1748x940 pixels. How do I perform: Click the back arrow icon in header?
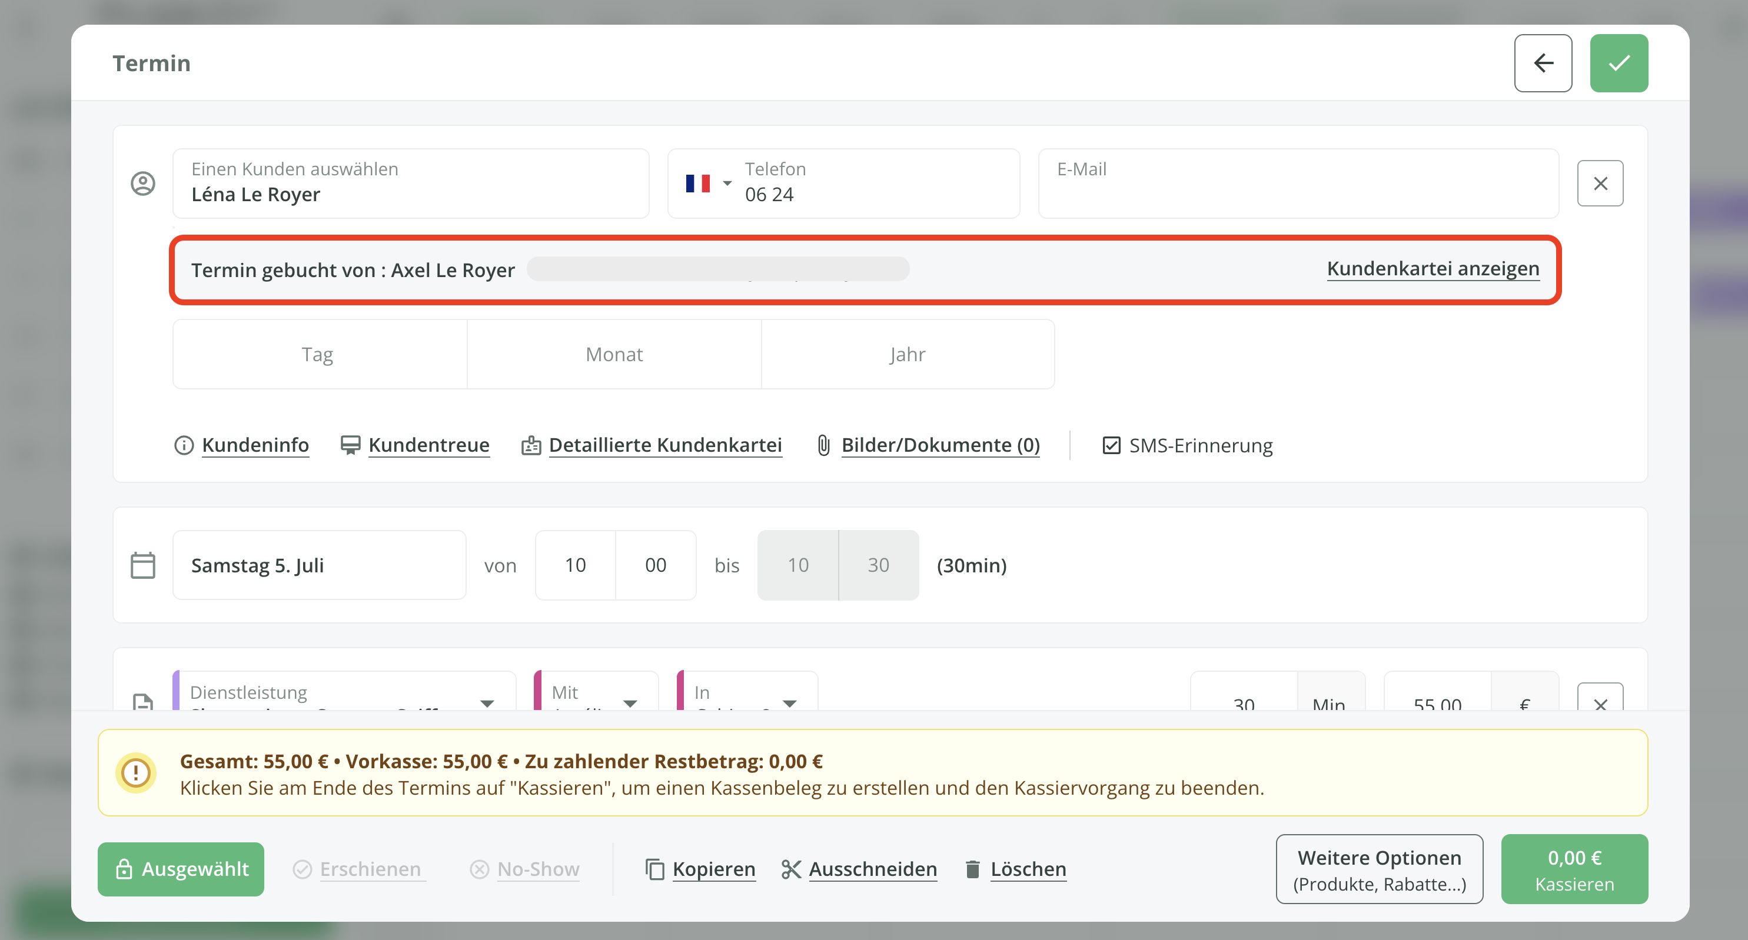1543,63
